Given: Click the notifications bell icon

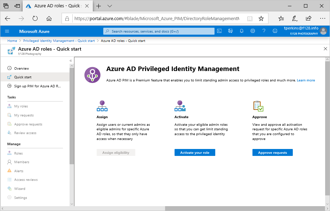Looking at the screenshot, I should point(242,31).
